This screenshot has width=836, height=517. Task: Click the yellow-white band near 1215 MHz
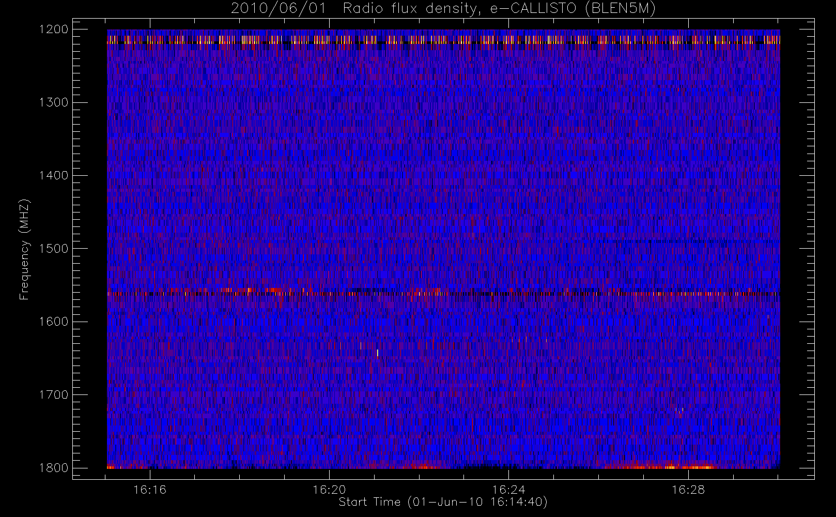pyautogui.click(x=443, y=39)
